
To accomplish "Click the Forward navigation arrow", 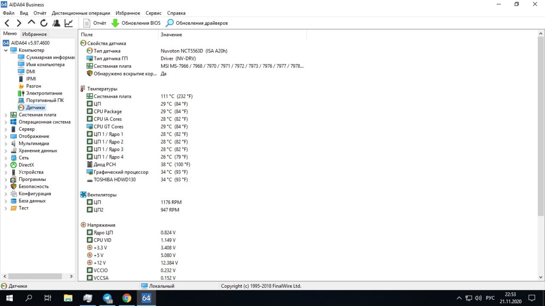I will click(x=19, y=23).
